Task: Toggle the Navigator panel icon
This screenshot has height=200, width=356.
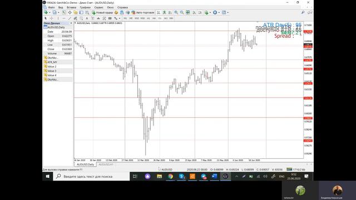Action: pos(76,12)
